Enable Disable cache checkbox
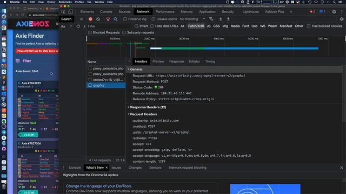Image resolution: width=346 pixels, height=194 pixels. 153,19
